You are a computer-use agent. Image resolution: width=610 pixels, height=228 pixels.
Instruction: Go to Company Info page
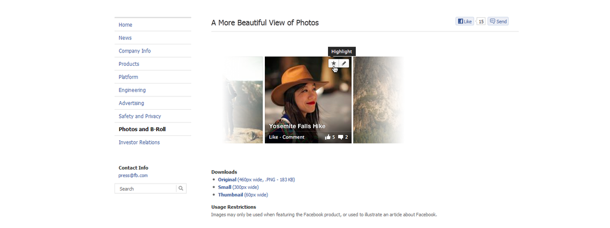pos(135,51)
